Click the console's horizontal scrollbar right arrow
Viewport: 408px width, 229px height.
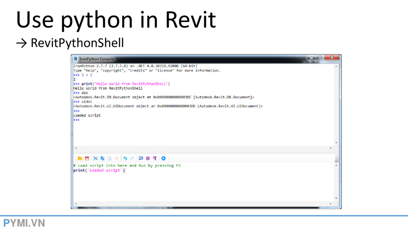click(x=331, y=148)
